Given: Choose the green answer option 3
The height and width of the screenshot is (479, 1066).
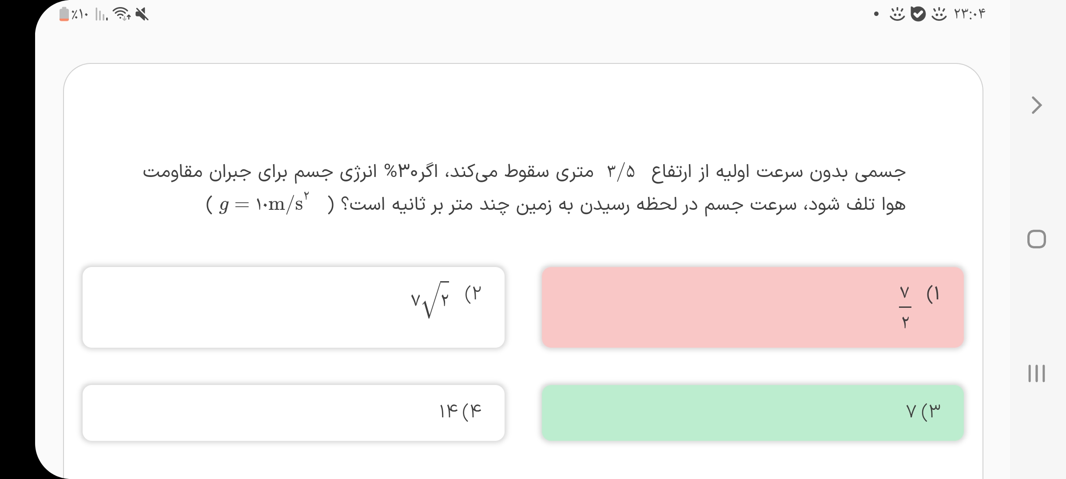Looking at the screenshot, I should (x=752, y=412).
